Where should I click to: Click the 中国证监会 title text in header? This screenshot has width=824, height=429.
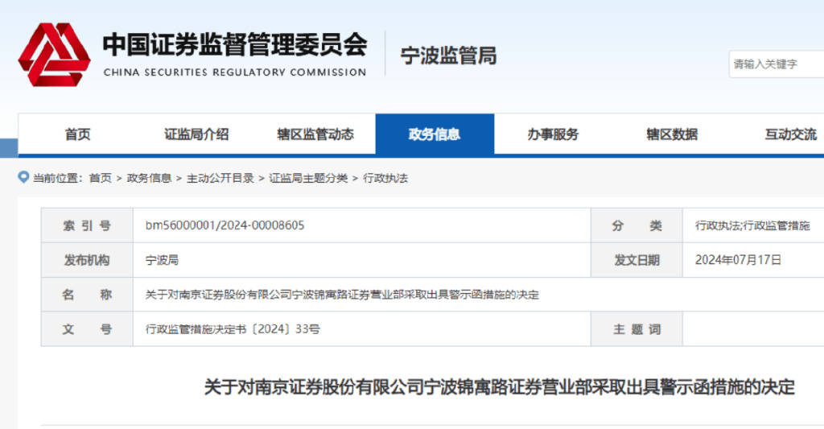click(x=234, y=45)
